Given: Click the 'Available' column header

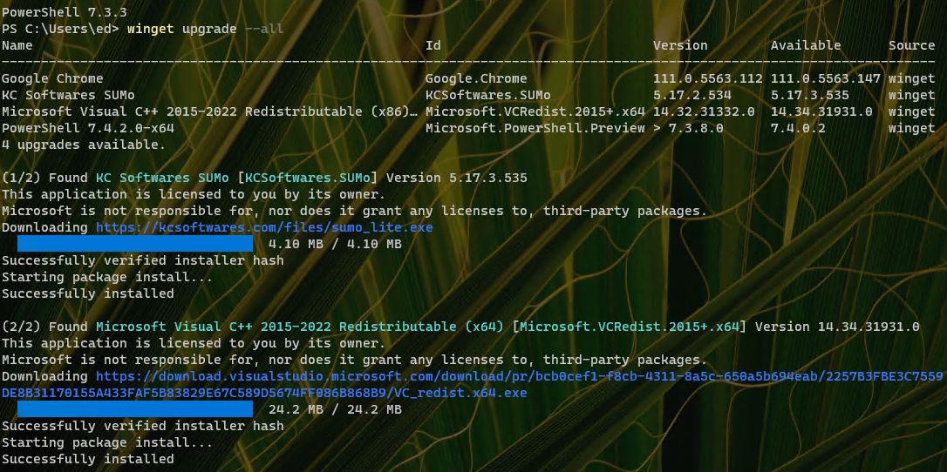Looking at the screenshot, I should [x=806, y=45].
